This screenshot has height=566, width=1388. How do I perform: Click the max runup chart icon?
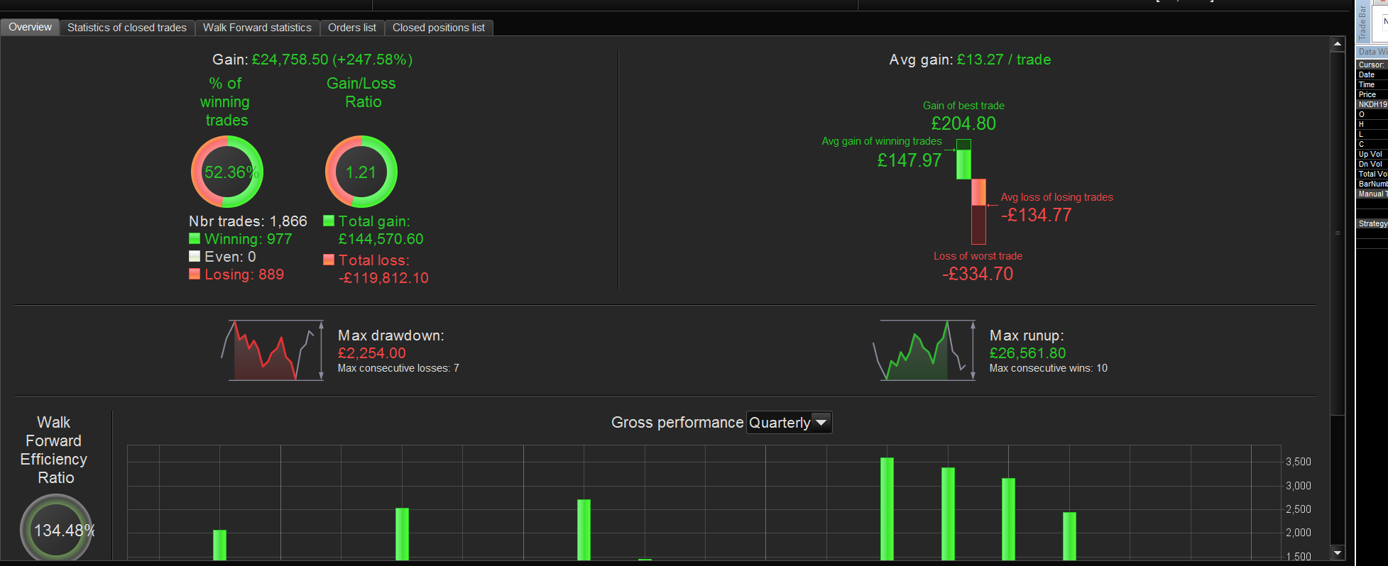[924, 350]
